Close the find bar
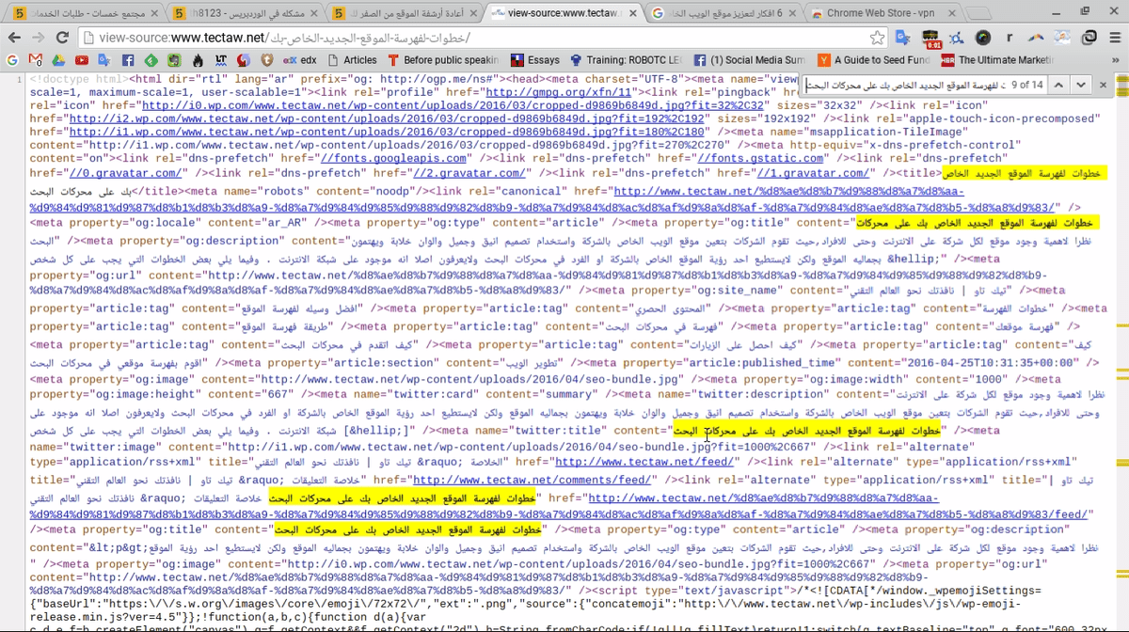This screenshot has width=1129, height=632. point(1104,85)
